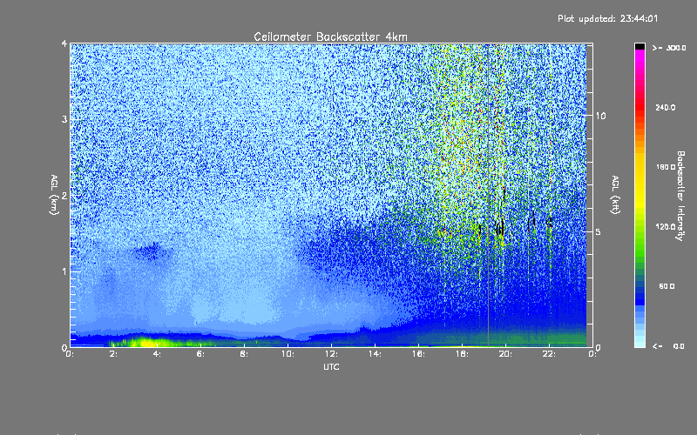This screenshot has width=697, height=435.
Task: Click the "<= 0.0" colorbar value
Action: (668, 346)
